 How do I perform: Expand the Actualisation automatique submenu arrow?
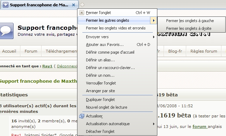tap(153, 124)
